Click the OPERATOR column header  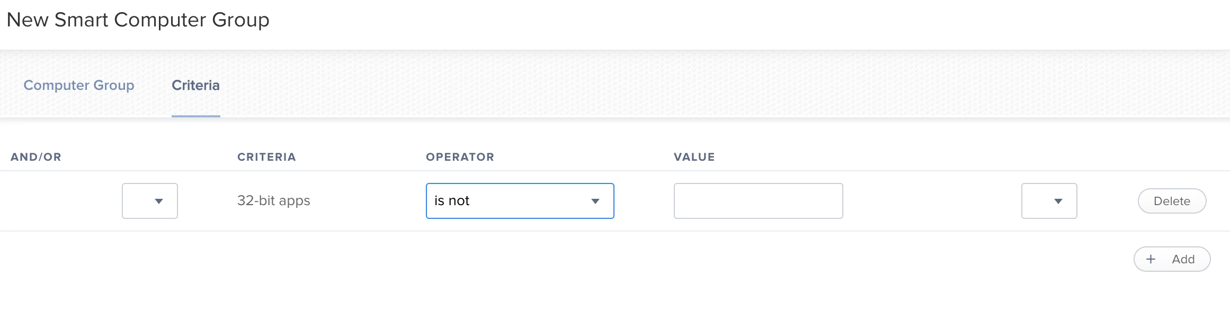coord(460,157)
